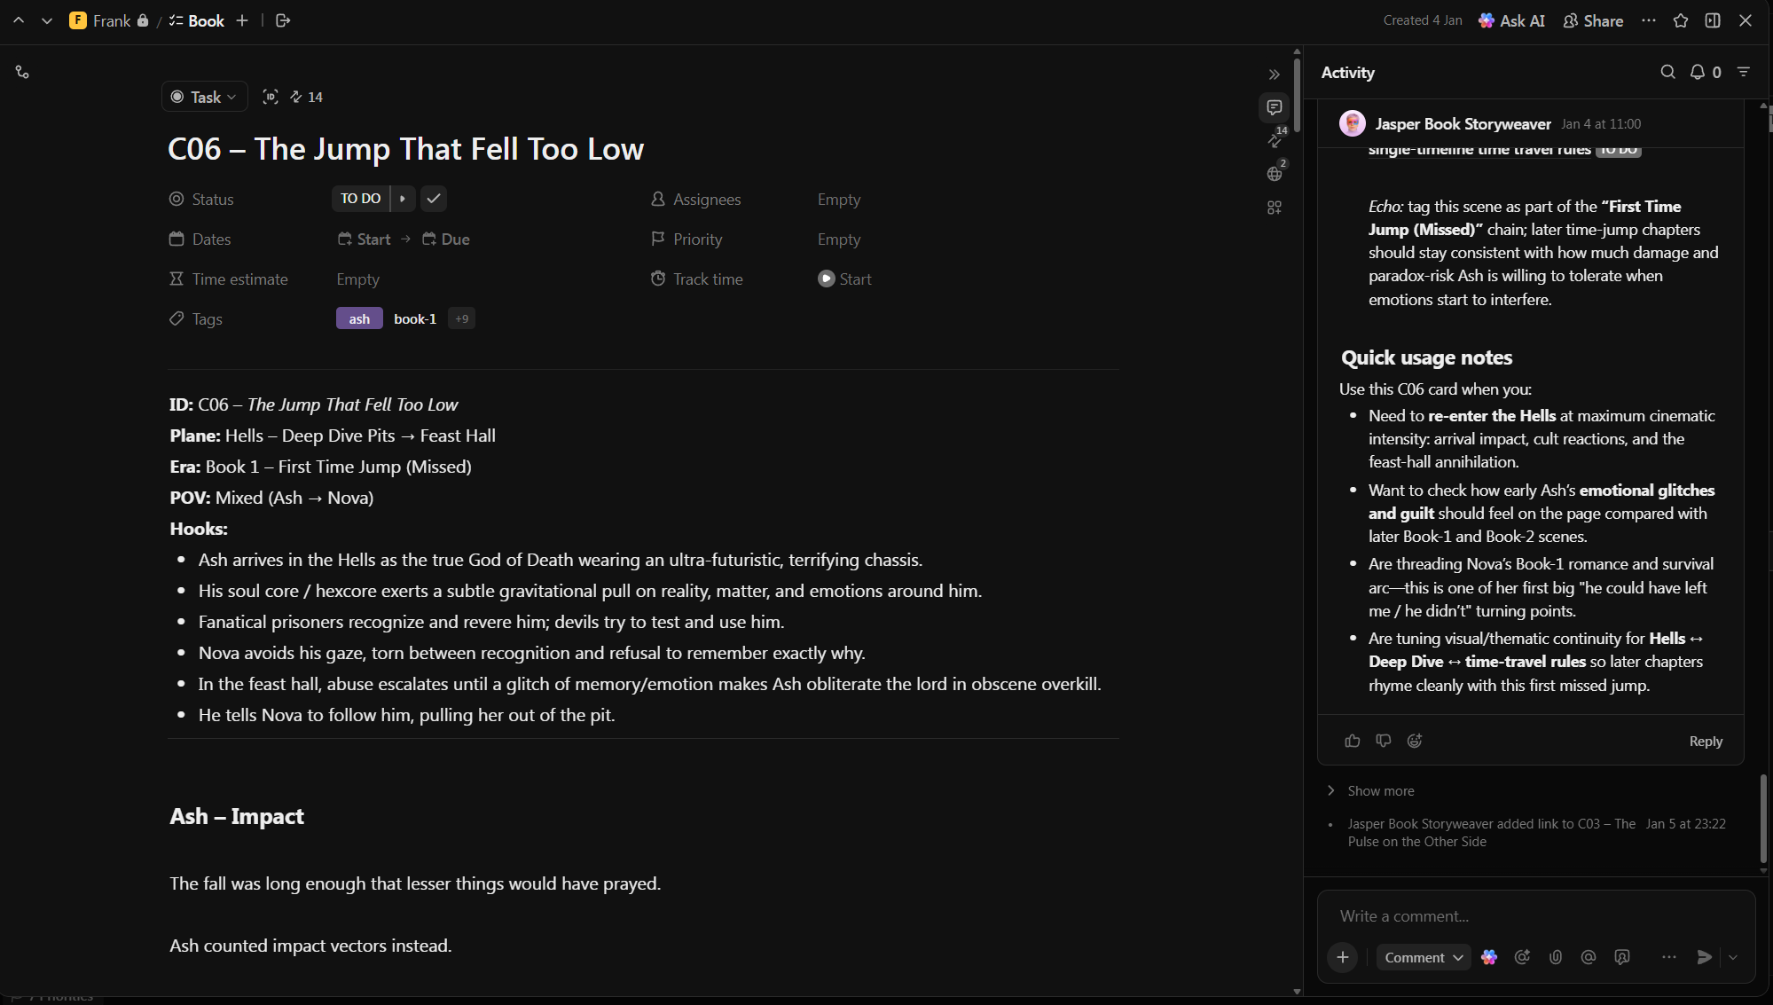1773x1005 pixels.
Task: Click the Ask AI sparkle icon
Action: click(x=1487, y=20)
